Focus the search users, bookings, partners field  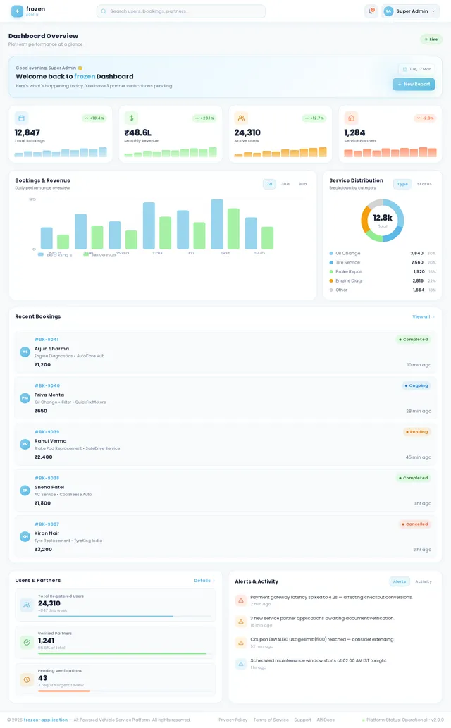tap(181, 11)
